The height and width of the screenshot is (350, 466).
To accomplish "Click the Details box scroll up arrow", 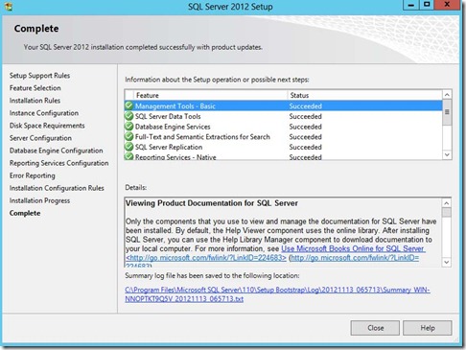I will pos(447,203).
